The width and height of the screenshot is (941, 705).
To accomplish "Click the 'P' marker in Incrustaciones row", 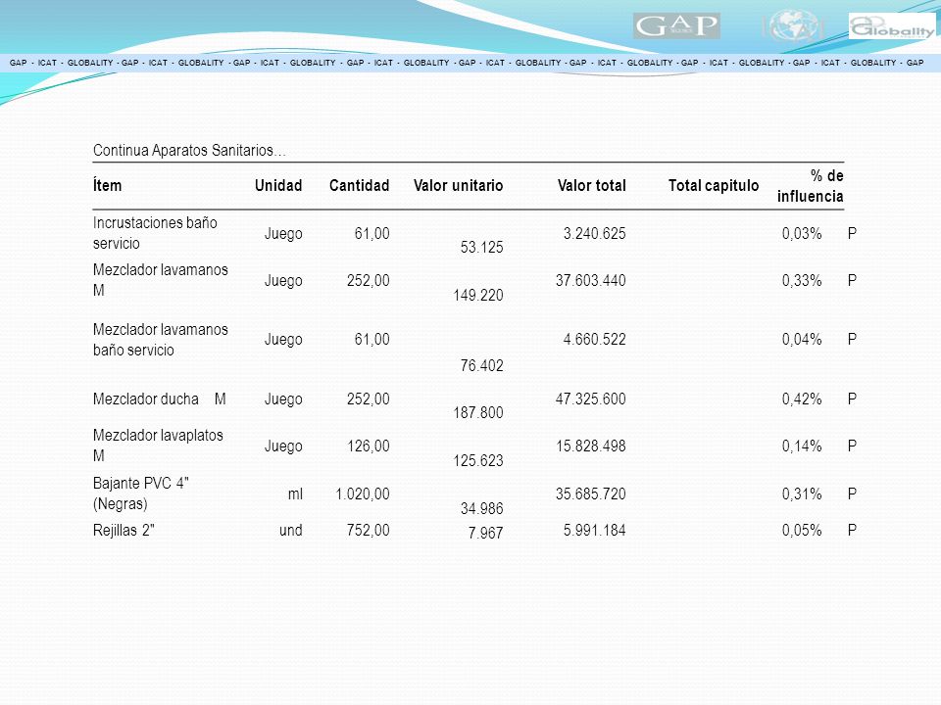I will click(852, 234).
